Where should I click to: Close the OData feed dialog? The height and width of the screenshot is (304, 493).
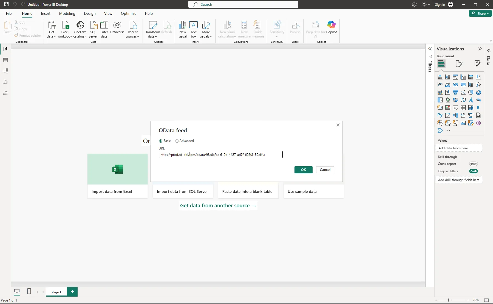(338, 125)
